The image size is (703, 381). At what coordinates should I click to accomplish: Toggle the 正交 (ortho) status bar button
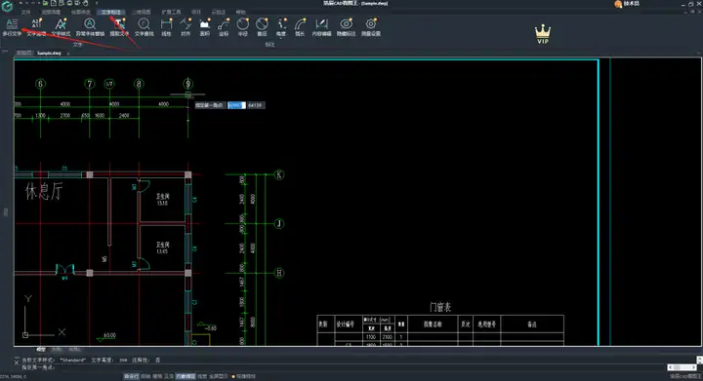[169, 376]
